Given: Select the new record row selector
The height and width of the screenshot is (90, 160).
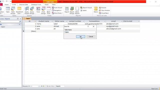Looking at the screenshot, I should [x=23, y=31].
